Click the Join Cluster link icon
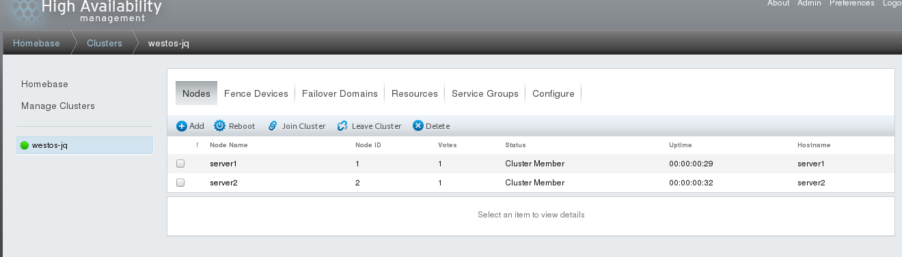Viewport: 902px width, 257px height. (273, 126)
